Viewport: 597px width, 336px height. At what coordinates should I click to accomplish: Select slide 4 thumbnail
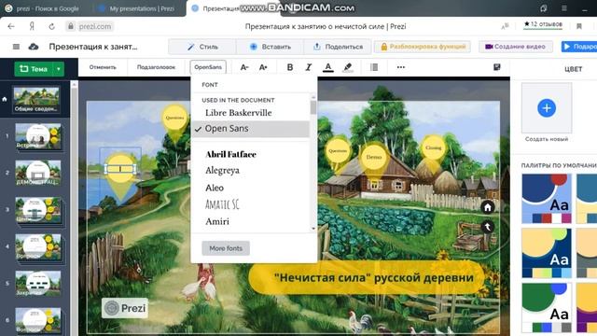(x=38, y=246)
